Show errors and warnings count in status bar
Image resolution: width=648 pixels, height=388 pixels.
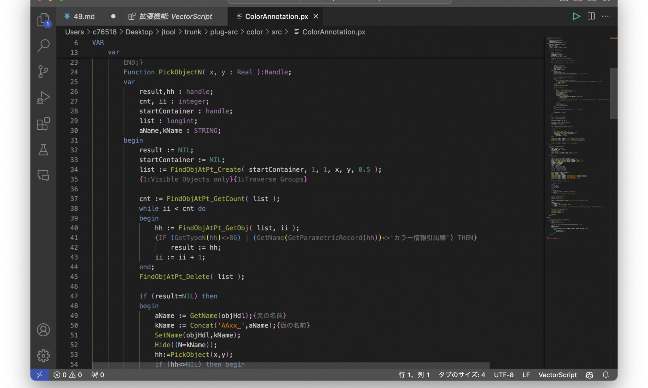pyautogui.click(x=67, y=375)
